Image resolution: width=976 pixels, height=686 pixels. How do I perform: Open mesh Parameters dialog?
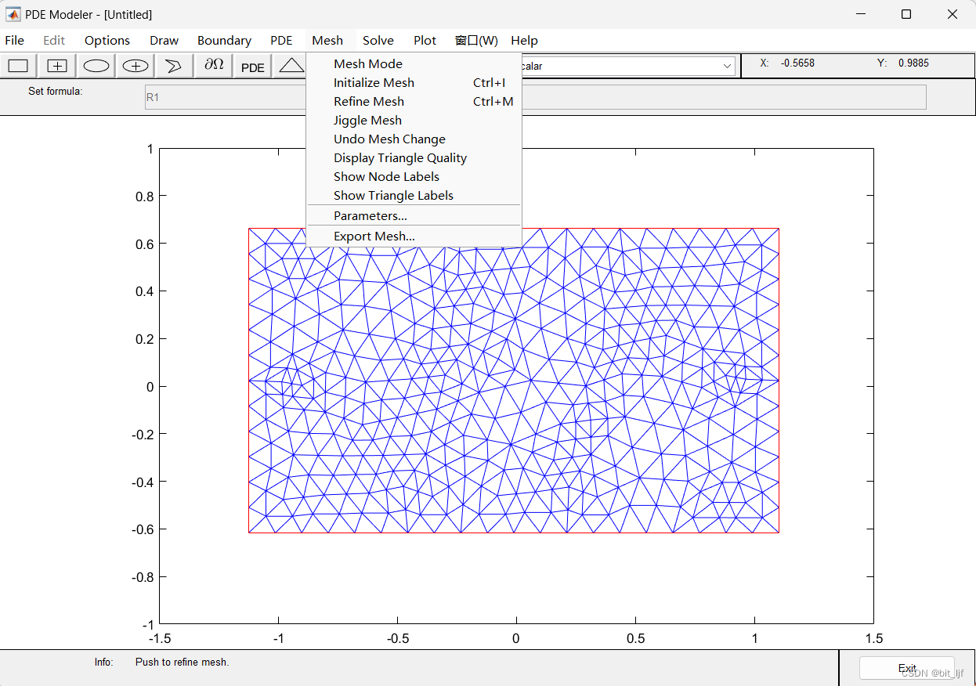(370, 215)
